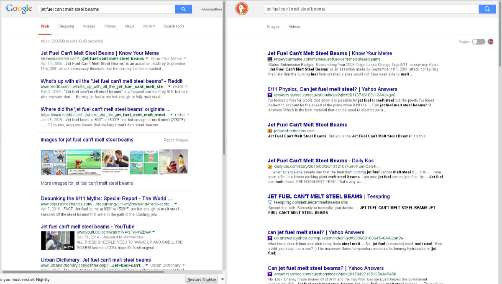
Task: Click DuckDuckGo's magnifying glass search button
Action: click(x=487, y=8)
